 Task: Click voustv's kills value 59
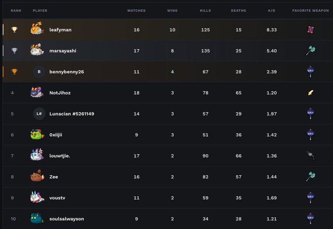205,198
